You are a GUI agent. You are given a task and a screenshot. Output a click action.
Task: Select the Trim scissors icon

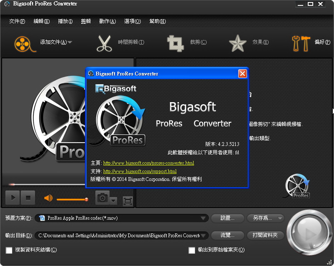[105, 43]
